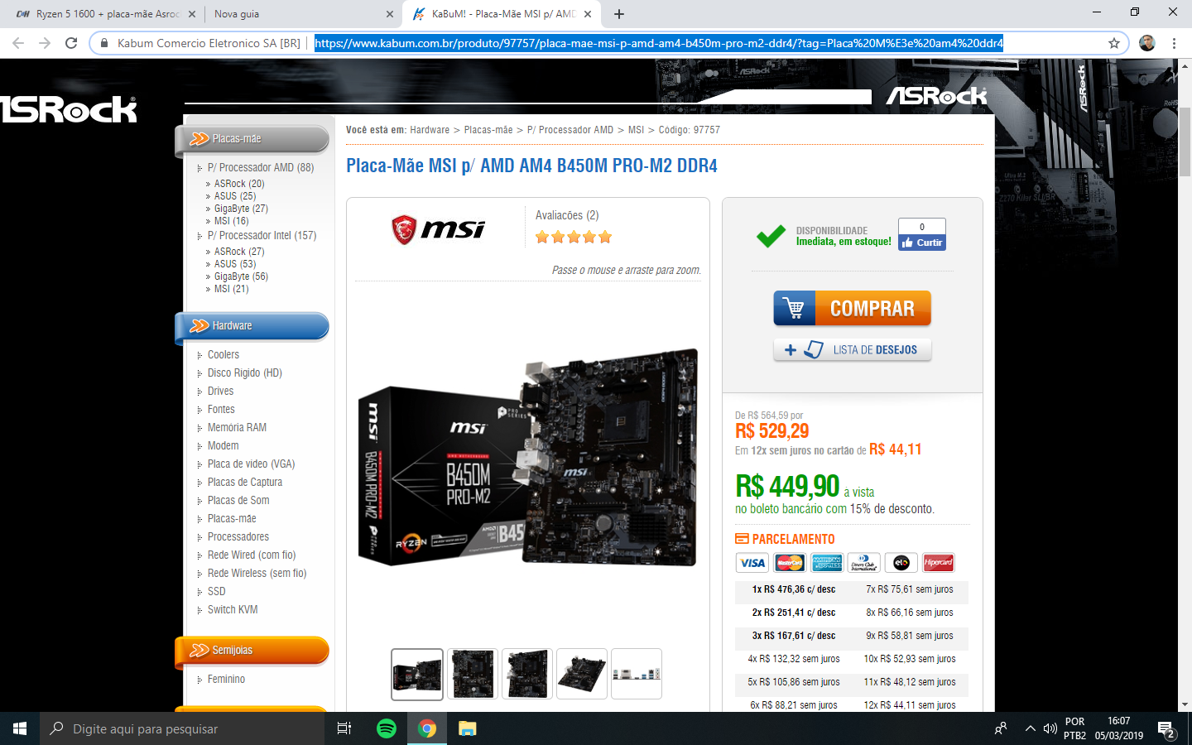Open the Processadores category
This screenshot has height=745, width=1192.
point(238,536)
